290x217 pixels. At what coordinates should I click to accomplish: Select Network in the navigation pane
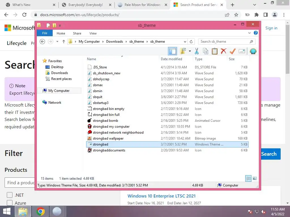coord(55,102)
